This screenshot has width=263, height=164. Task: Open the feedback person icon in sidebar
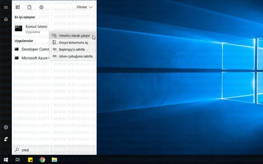pos(6,139)
